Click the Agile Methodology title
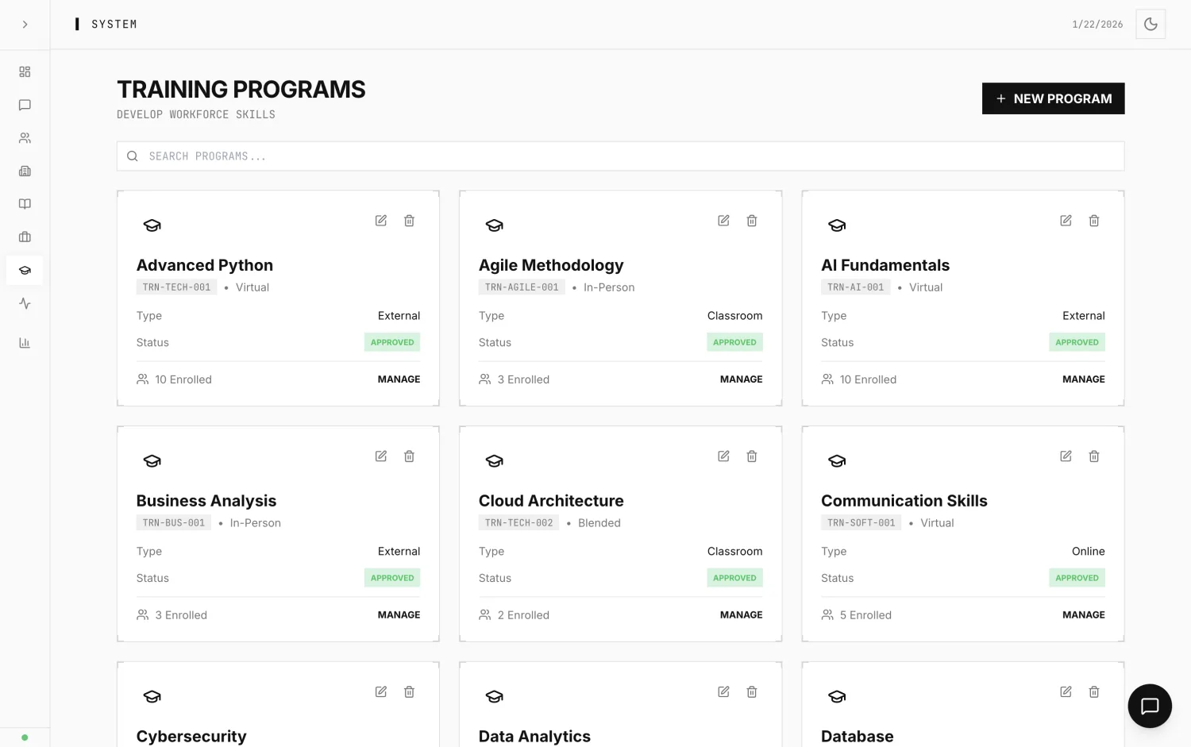1191x747 pixels. pos(551,265)
